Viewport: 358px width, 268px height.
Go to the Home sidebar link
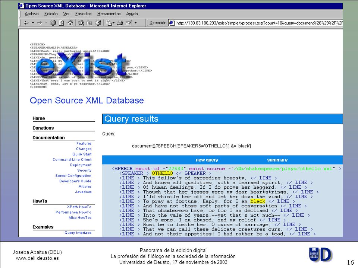point(38,118)
